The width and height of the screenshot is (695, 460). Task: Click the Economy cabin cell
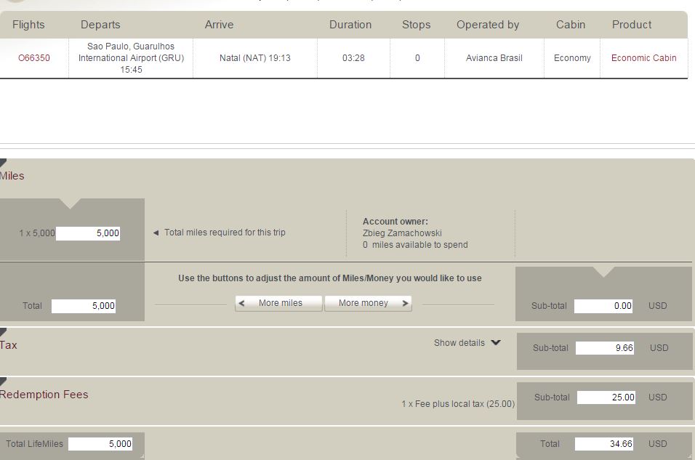[x=572, y=58]
